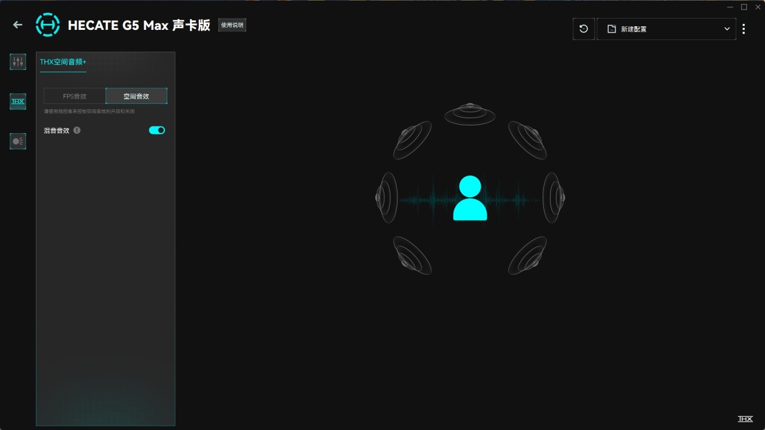Select the rear-right speaker
The width and height of the screenshot is (765, 430).
click(527, 255)
